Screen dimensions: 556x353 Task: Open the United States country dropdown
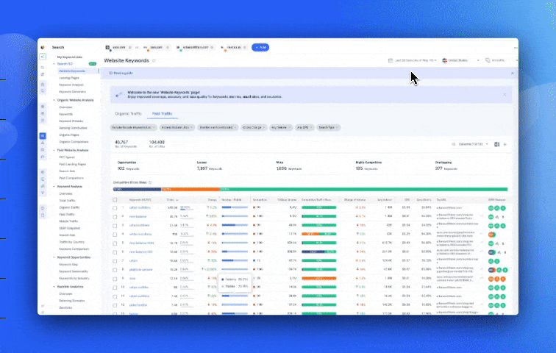point(461,60)
